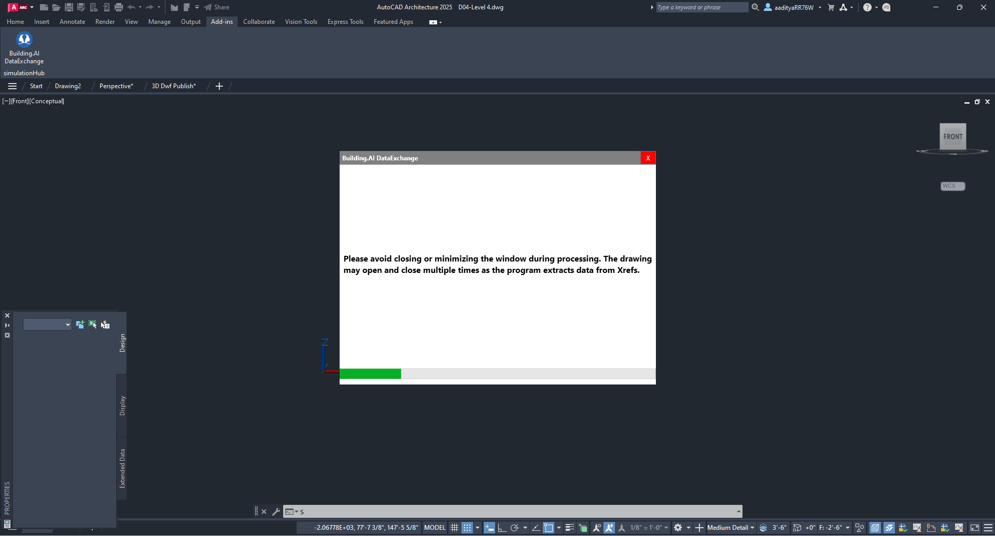Switch to the Drawing2 file tab

(68, 86)
